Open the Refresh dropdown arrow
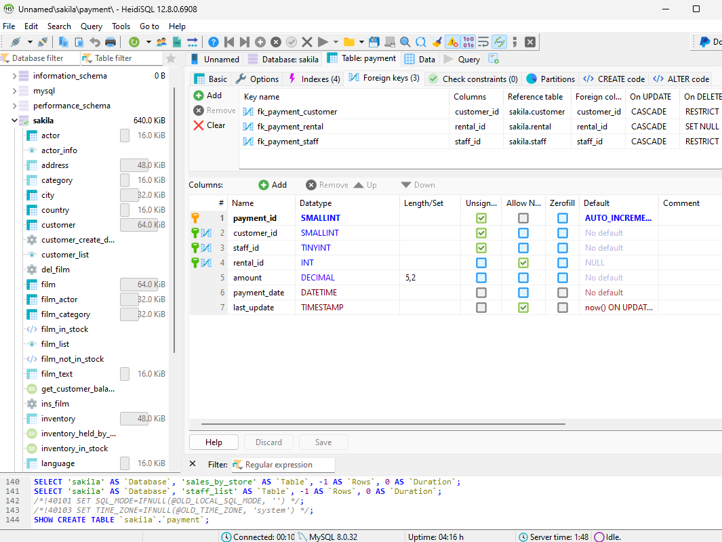 click(x=148, y=42)
